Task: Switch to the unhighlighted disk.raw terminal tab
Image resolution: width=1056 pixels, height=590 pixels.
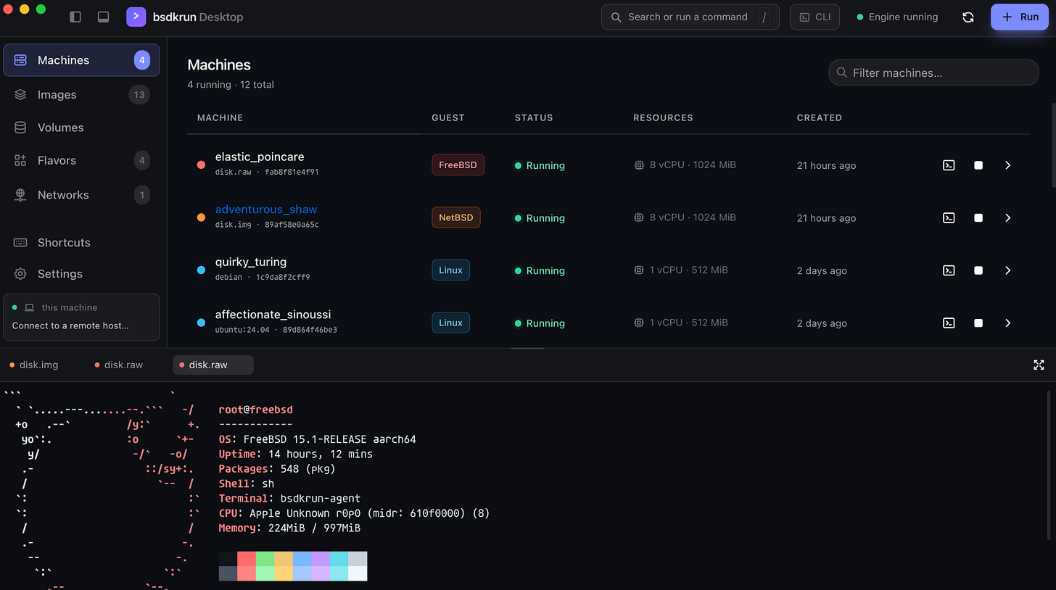Action: 118,365
